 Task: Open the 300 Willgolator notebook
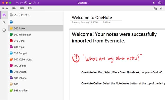coord(36,35)
